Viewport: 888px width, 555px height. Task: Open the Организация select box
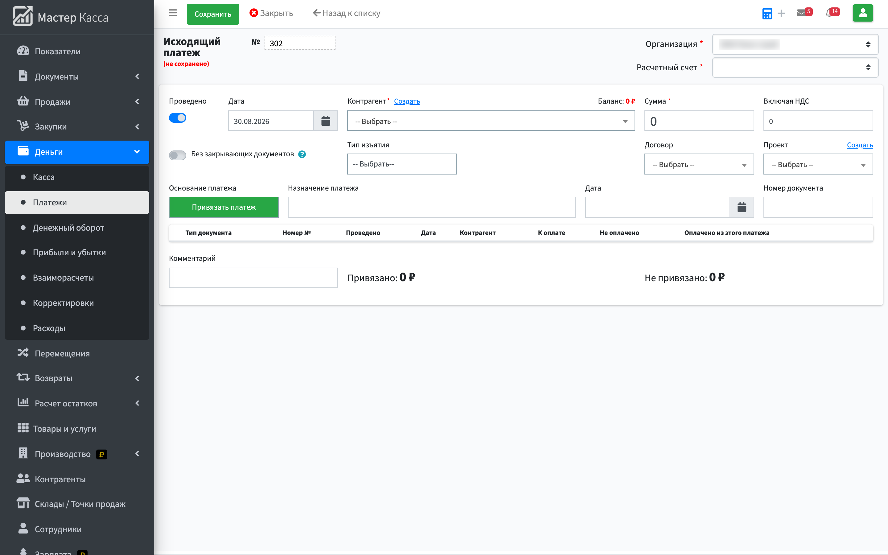click(x=795, y=44)
